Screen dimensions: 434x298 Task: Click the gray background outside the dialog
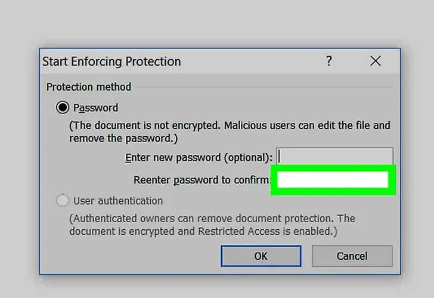216,22
